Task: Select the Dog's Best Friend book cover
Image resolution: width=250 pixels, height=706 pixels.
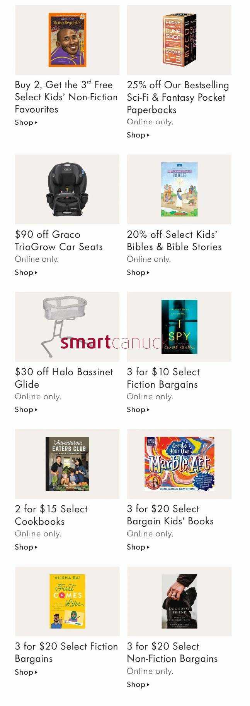Action: (x=179, y=601)
